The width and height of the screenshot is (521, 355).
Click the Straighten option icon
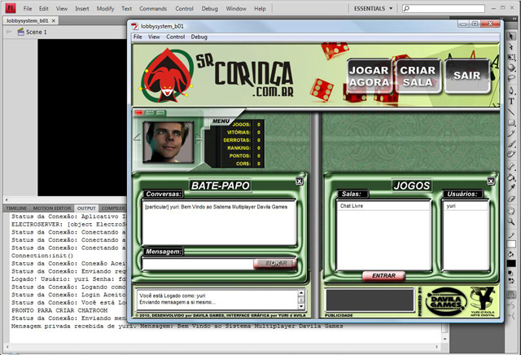(511, 316)
